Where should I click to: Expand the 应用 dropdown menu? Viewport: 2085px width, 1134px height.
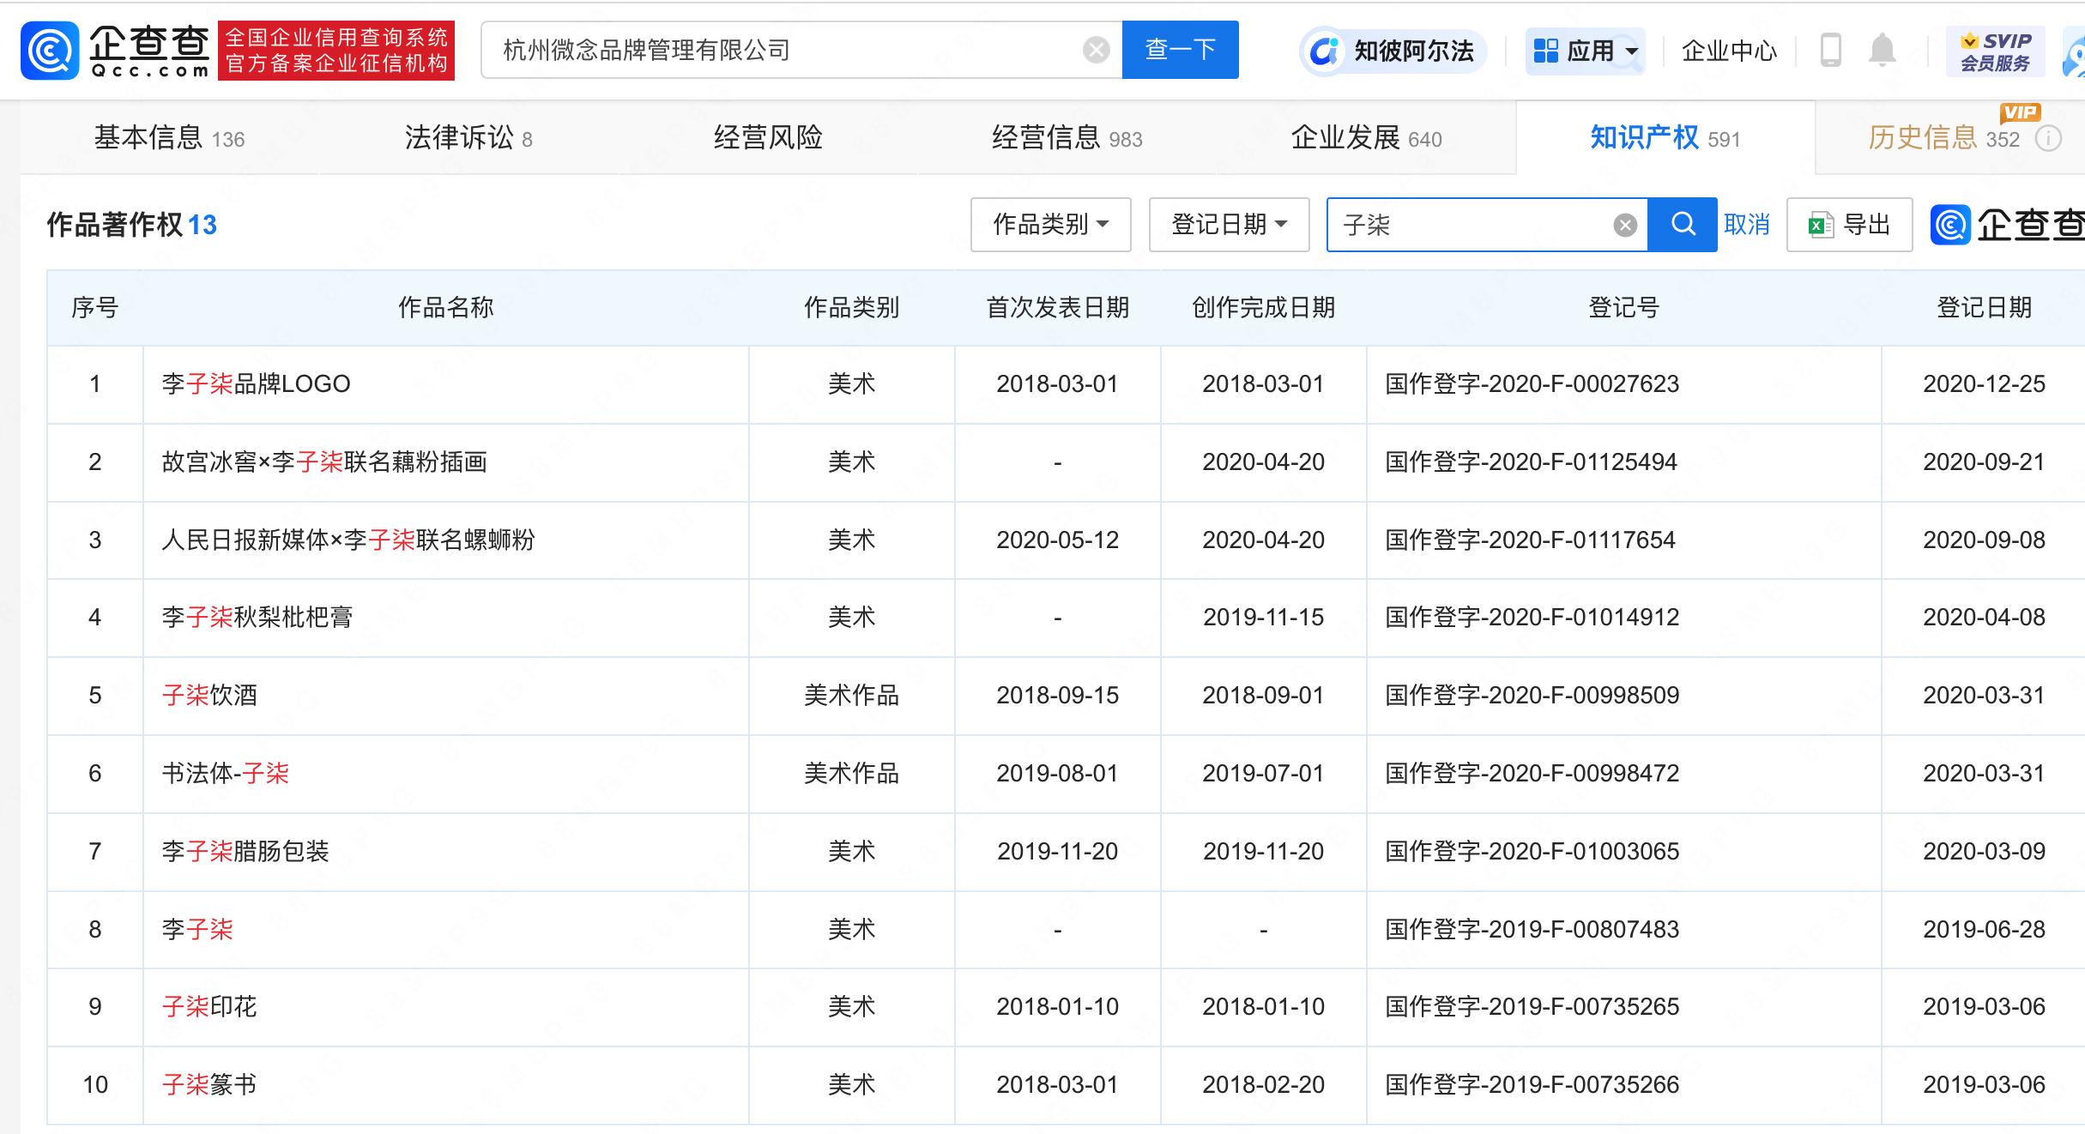pos(1586,51)
